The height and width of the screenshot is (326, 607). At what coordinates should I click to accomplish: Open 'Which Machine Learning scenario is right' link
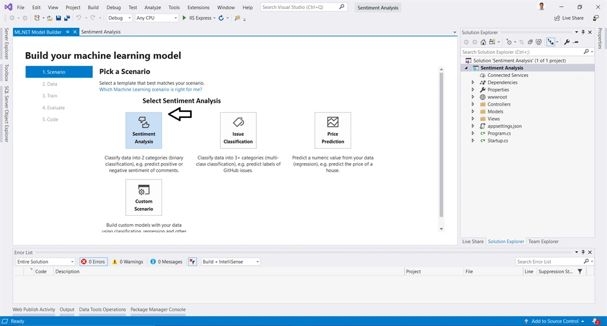tap(151, 90)
